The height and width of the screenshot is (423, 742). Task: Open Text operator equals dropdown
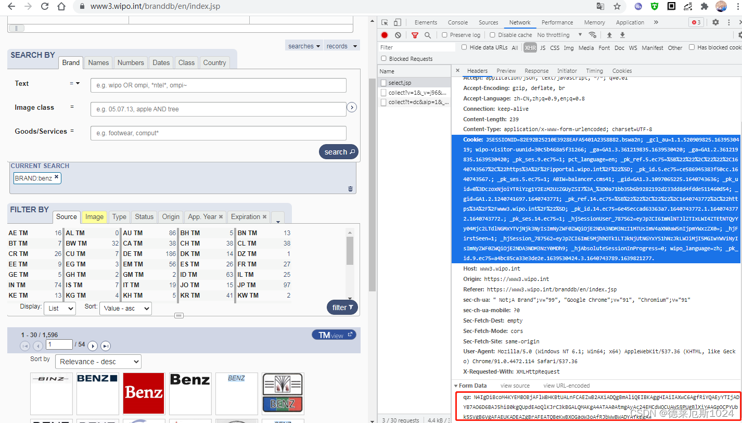(75, 83)
